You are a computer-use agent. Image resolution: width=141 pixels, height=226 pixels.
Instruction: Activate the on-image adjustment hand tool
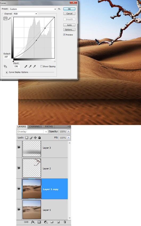tap(5, 66)
